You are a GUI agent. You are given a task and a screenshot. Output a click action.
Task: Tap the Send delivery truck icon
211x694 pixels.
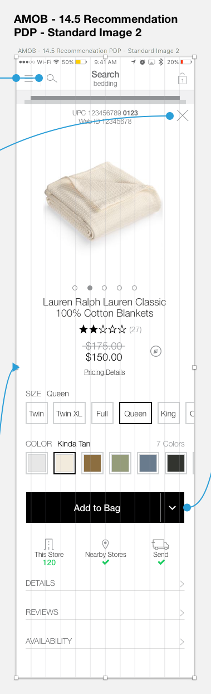160,545
